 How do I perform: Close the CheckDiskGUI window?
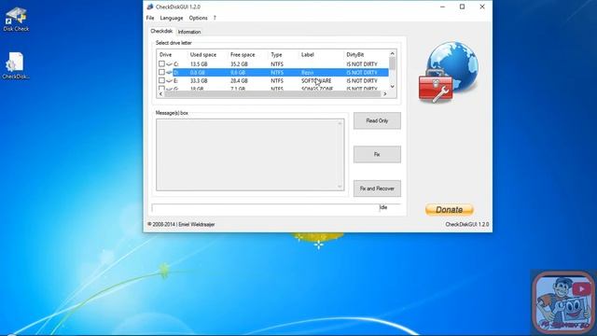tap(482, 7)
